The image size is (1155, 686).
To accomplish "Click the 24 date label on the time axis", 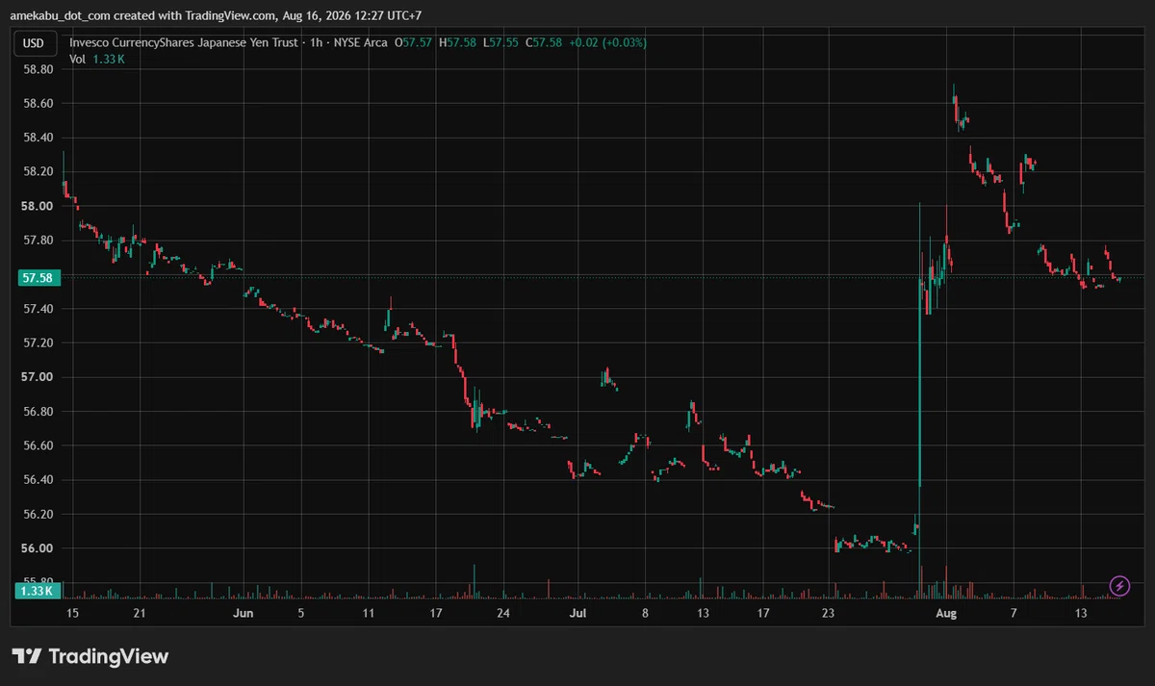I will [502, 613].
